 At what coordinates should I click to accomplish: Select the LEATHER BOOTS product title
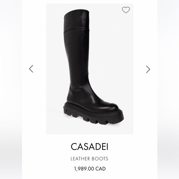(x=89, y=159)
